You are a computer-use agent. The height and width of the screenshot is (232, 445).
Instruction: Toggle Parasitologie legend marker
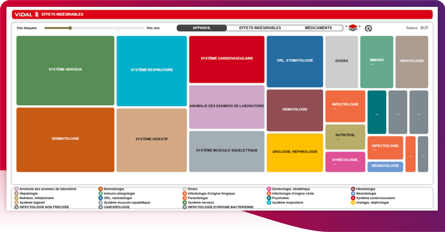point(185,198)
